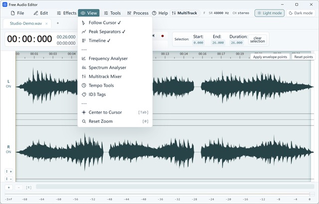Click the Tools menu icon
Viewport: 319px width, 204px height.
[106, 13]
